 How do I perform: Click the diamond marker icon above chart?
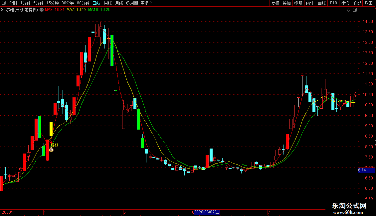(x=349, y=10)
